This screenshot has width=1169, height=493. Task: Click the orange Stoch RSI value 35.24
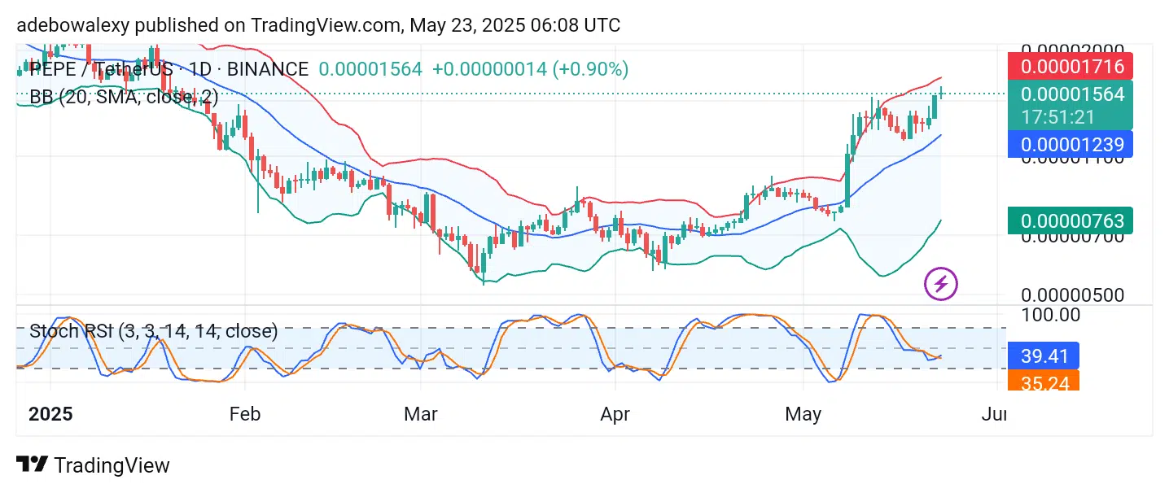tap(1043, 381)
